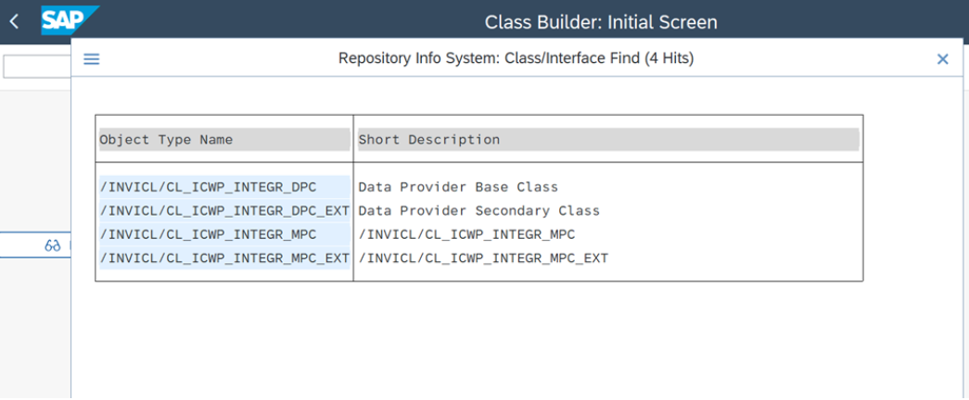The width and height of the screenshot is (969, 400).
Task: Open the hamburger menu in the results dialog
Action: (91, 59)
